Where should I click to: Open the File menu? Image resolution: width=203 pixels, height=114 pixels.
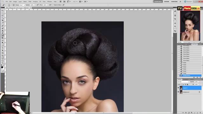7,2
